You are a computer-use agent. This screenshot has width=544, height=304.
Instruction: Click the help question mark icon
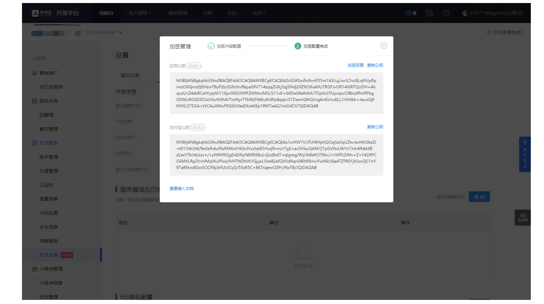click(x=446, y=13)
